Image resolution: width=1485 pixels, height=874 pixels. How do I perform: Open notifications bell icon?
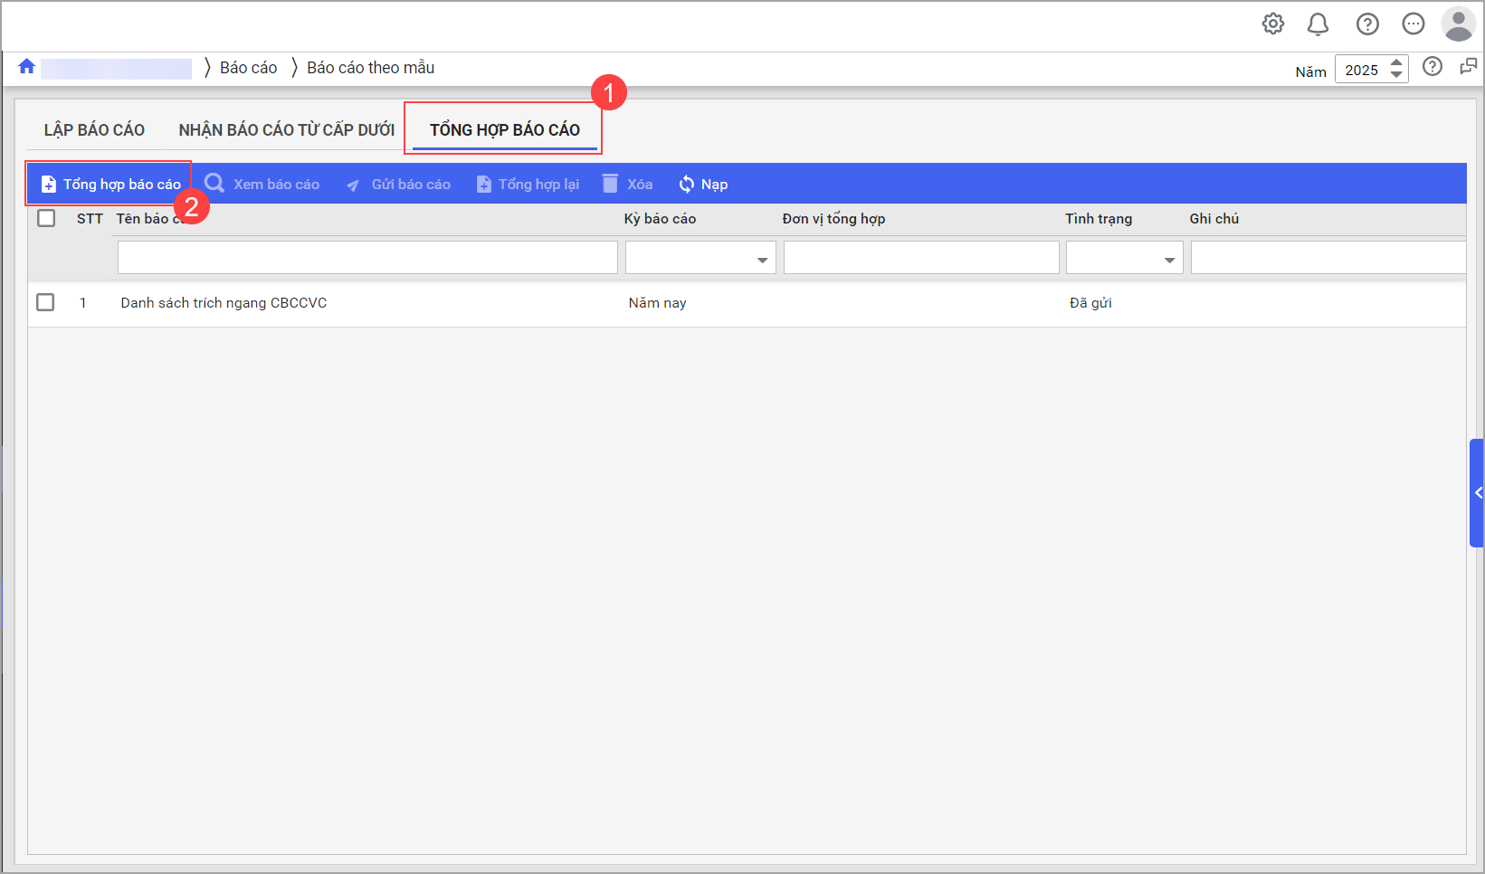pyautogui.click(x=1318, y=24)
